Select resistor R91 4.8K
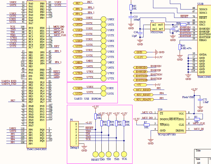This screenshot has height=164, width=211. [180, 47]
